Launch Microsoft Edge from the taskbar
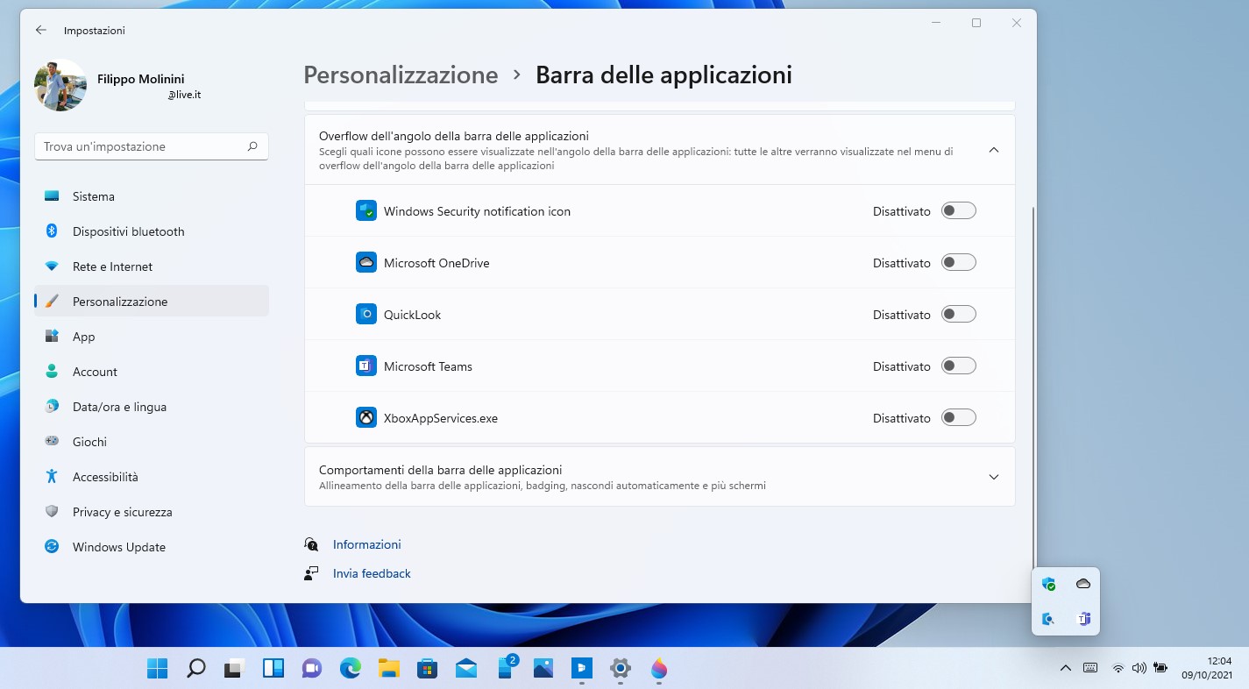 [351, 669]
